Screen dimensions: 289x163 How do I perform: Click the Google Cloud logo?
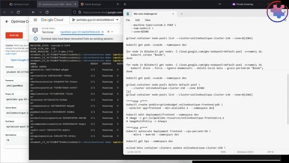pyautogui.click(x=52, y=20)
